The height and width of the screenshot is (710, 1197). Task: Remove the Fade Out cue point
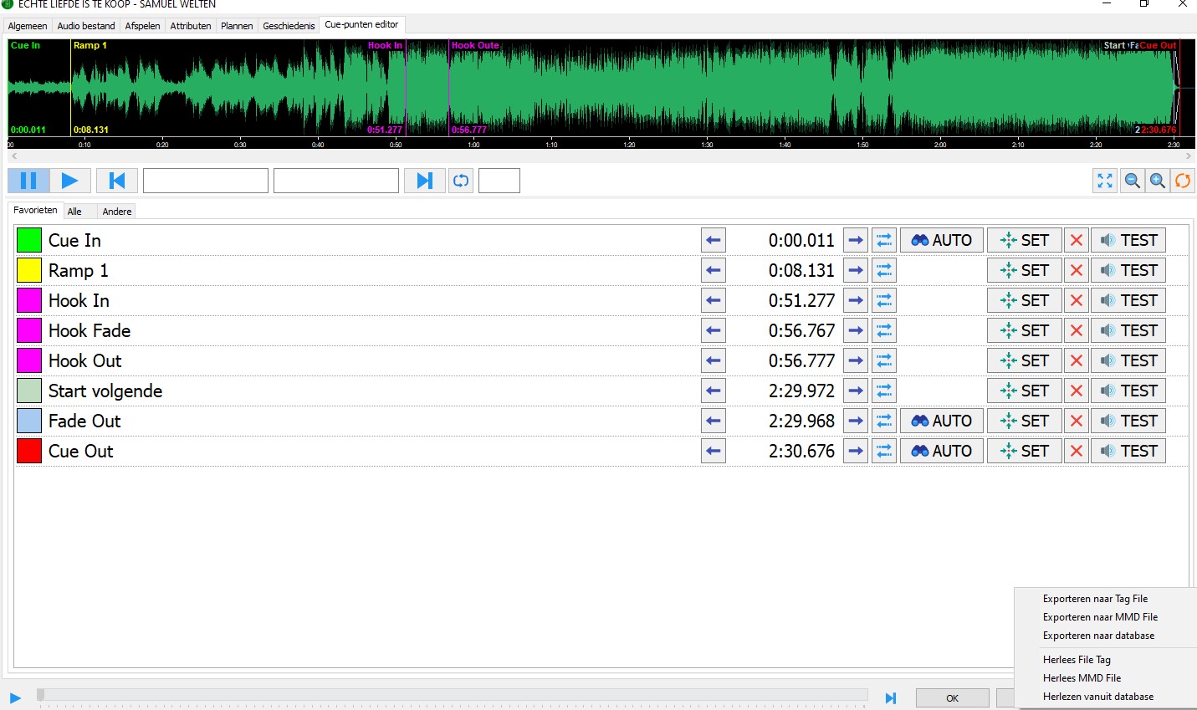pos(1077,421)
